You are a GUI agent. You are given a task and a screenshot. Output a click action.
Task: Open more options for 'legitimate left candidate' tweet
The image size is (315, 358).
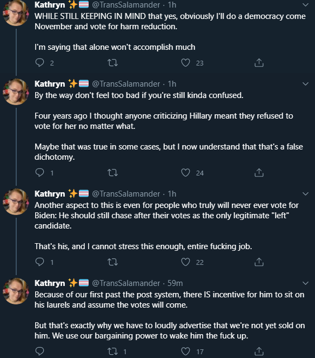click(305, 194)
